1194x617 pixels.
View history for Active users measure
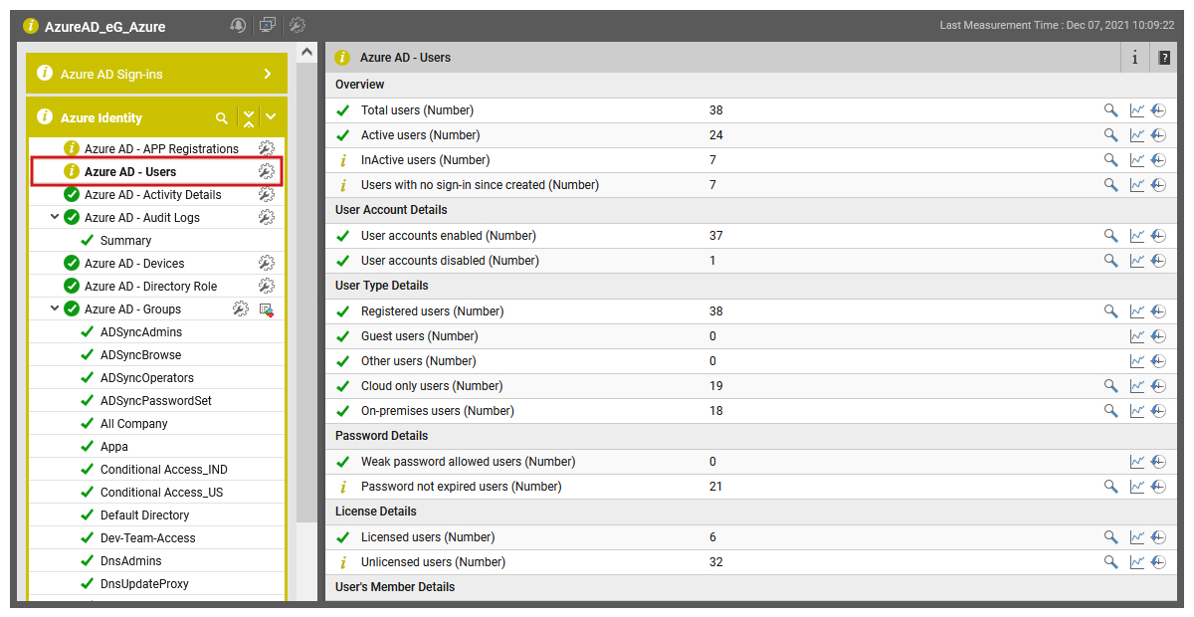tap(1158, 135)
